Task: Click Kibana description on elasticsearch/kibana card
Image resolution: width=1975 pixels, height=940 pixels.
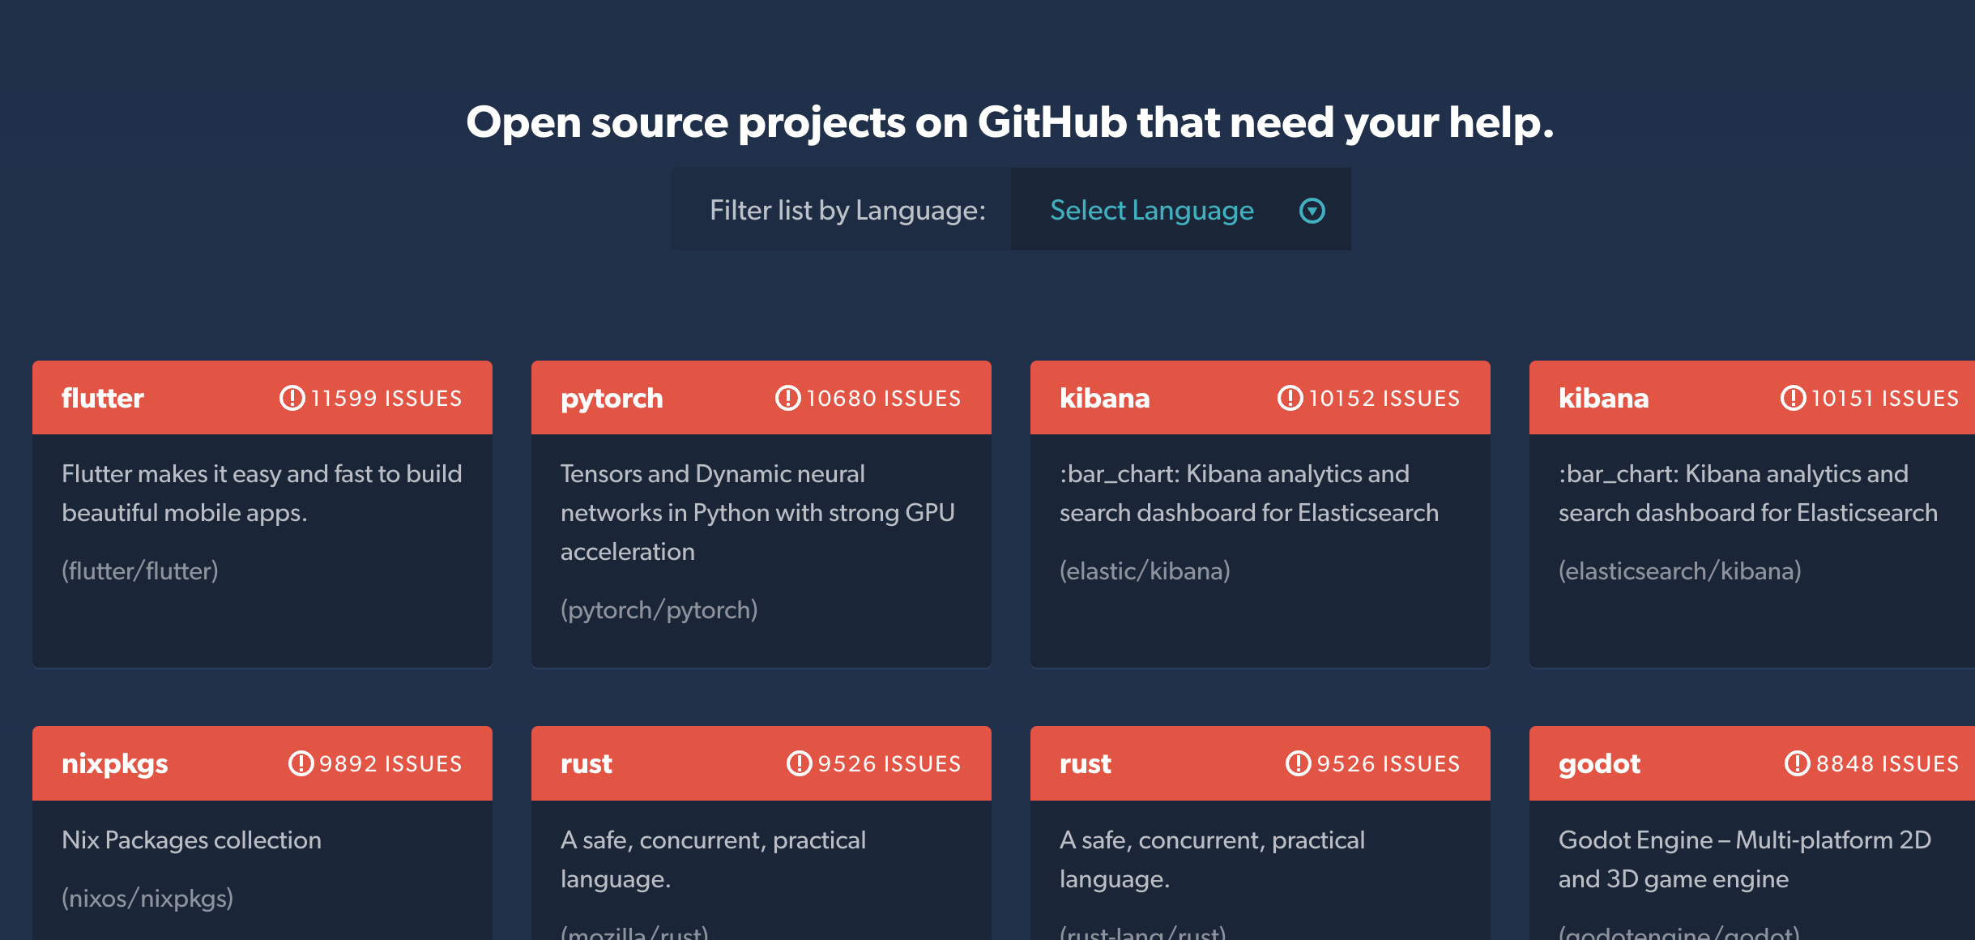Action: [x=1748, y=493]
